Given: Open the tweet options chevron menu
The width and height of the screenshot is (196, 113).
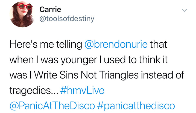Looking at the screenshot, I should coord(185,10).
